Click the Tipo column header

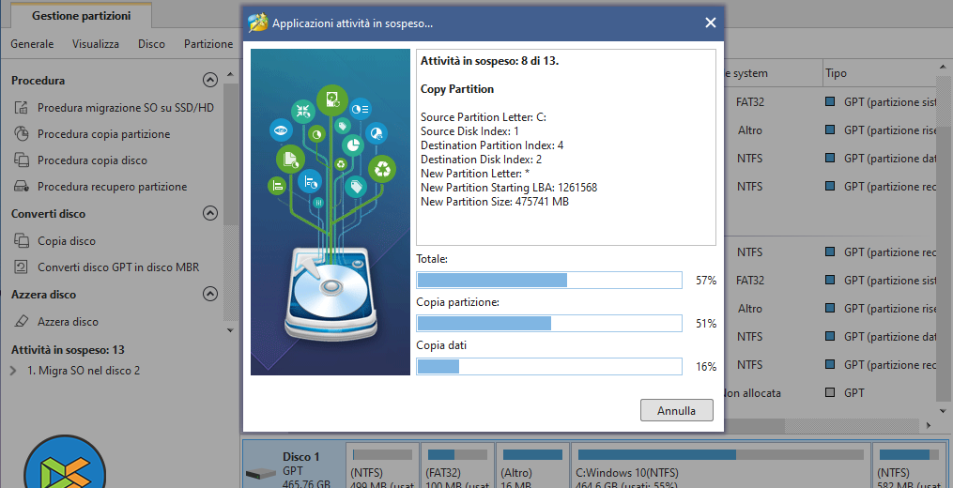click(x=837, y=73)
